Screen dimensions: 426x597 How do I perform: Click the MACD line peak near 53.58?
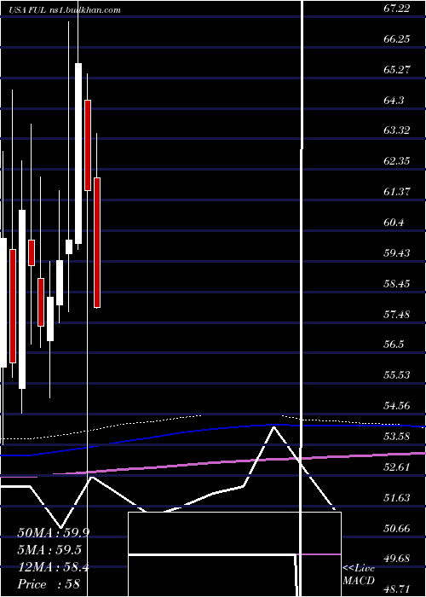point(273,427)
